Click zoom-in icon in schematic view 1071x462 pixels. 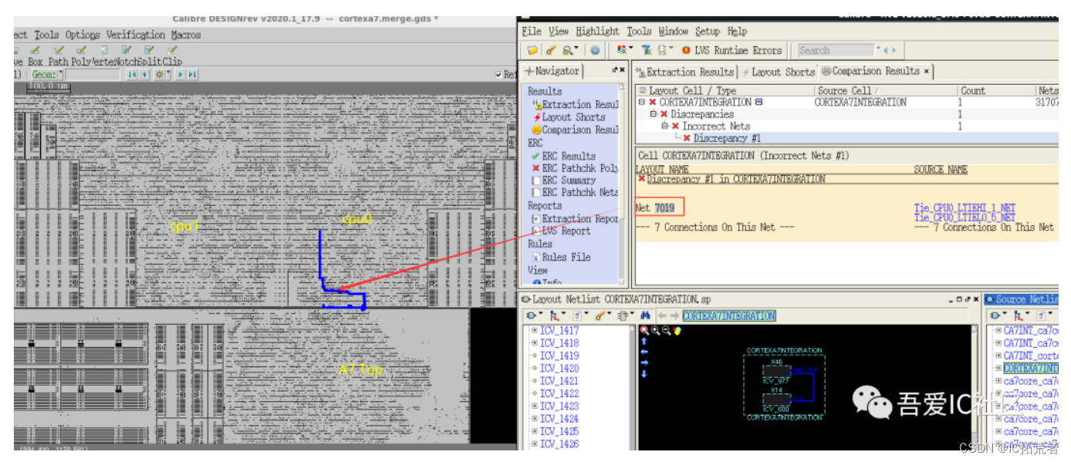[x=655, y=331]
